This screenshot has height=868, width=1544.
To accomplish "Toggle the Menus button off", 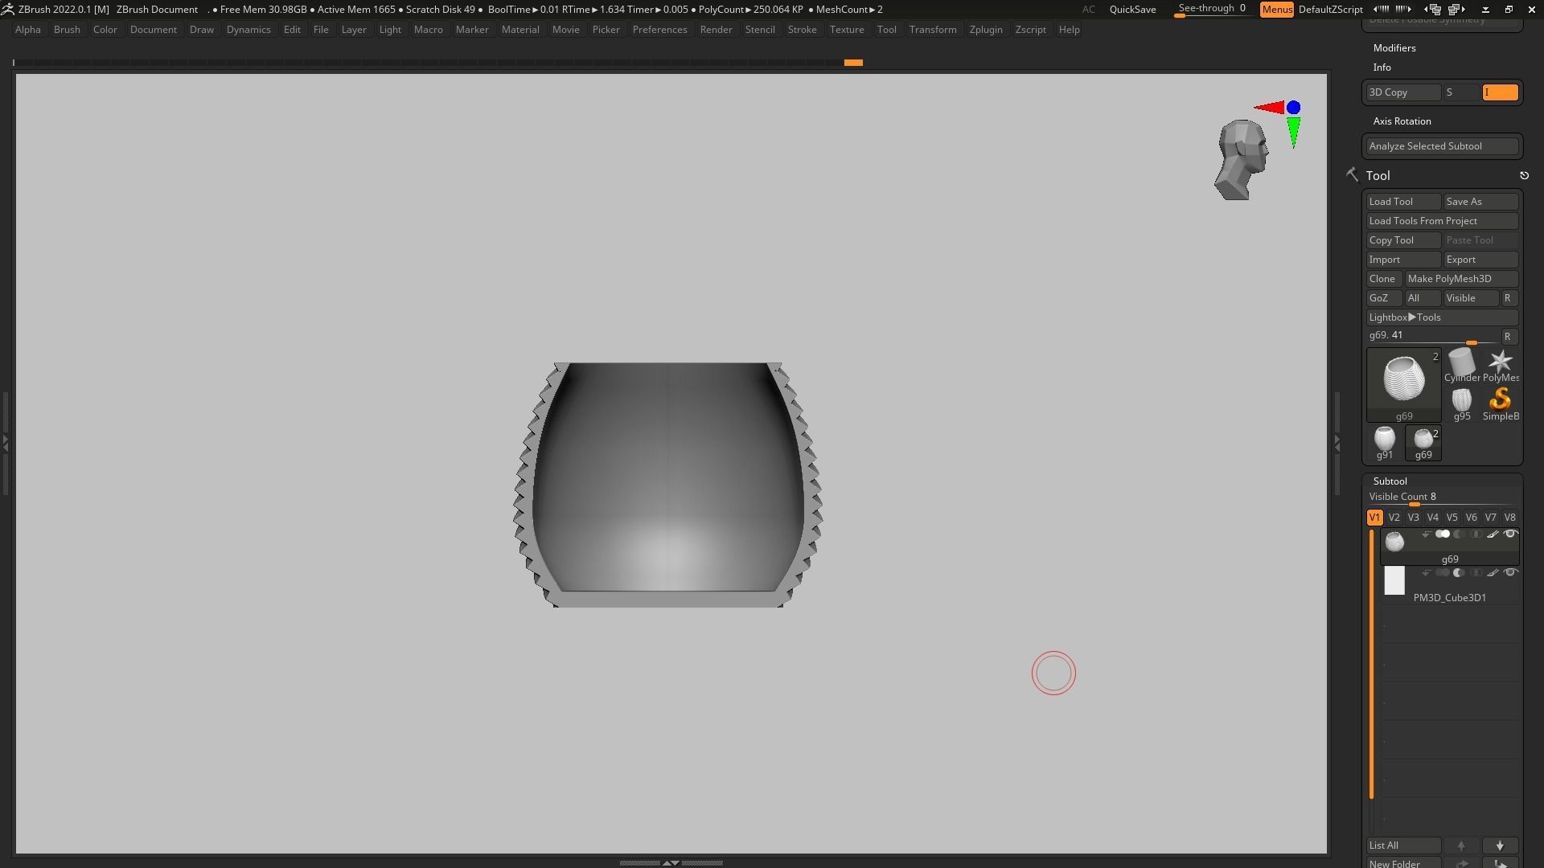I will [x=1276, y=10].
